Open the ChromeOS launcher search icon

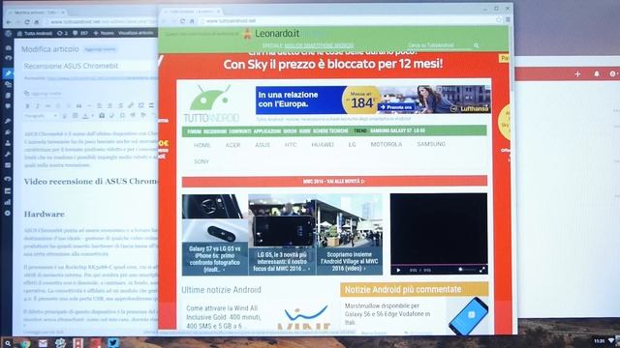click(x=7, y=343)
